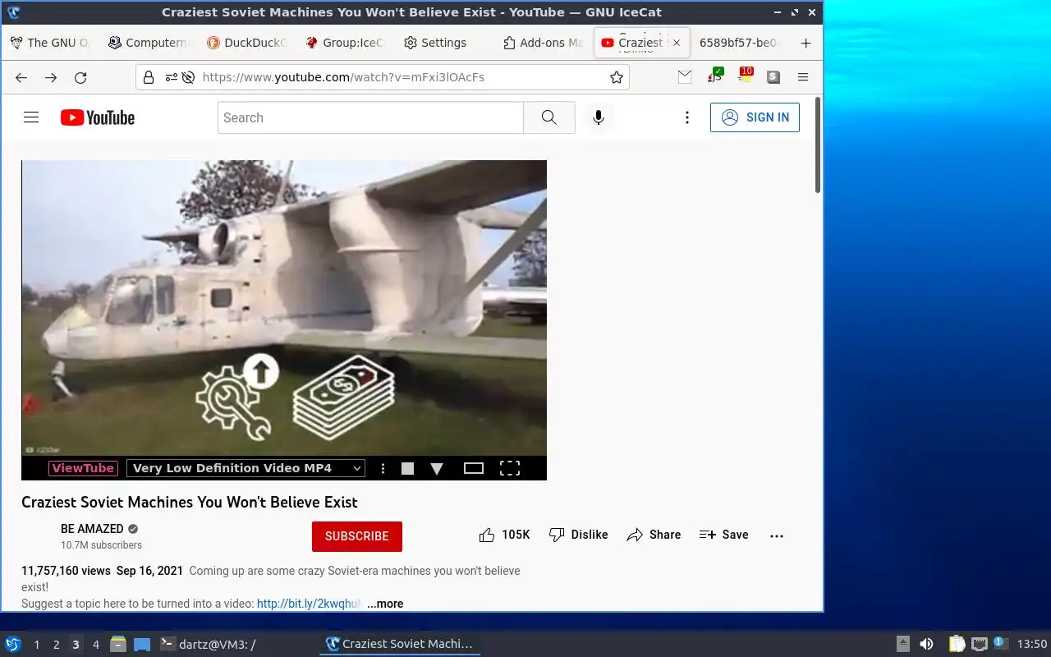Close the Craziest YouTube tab

click(677, 43)
